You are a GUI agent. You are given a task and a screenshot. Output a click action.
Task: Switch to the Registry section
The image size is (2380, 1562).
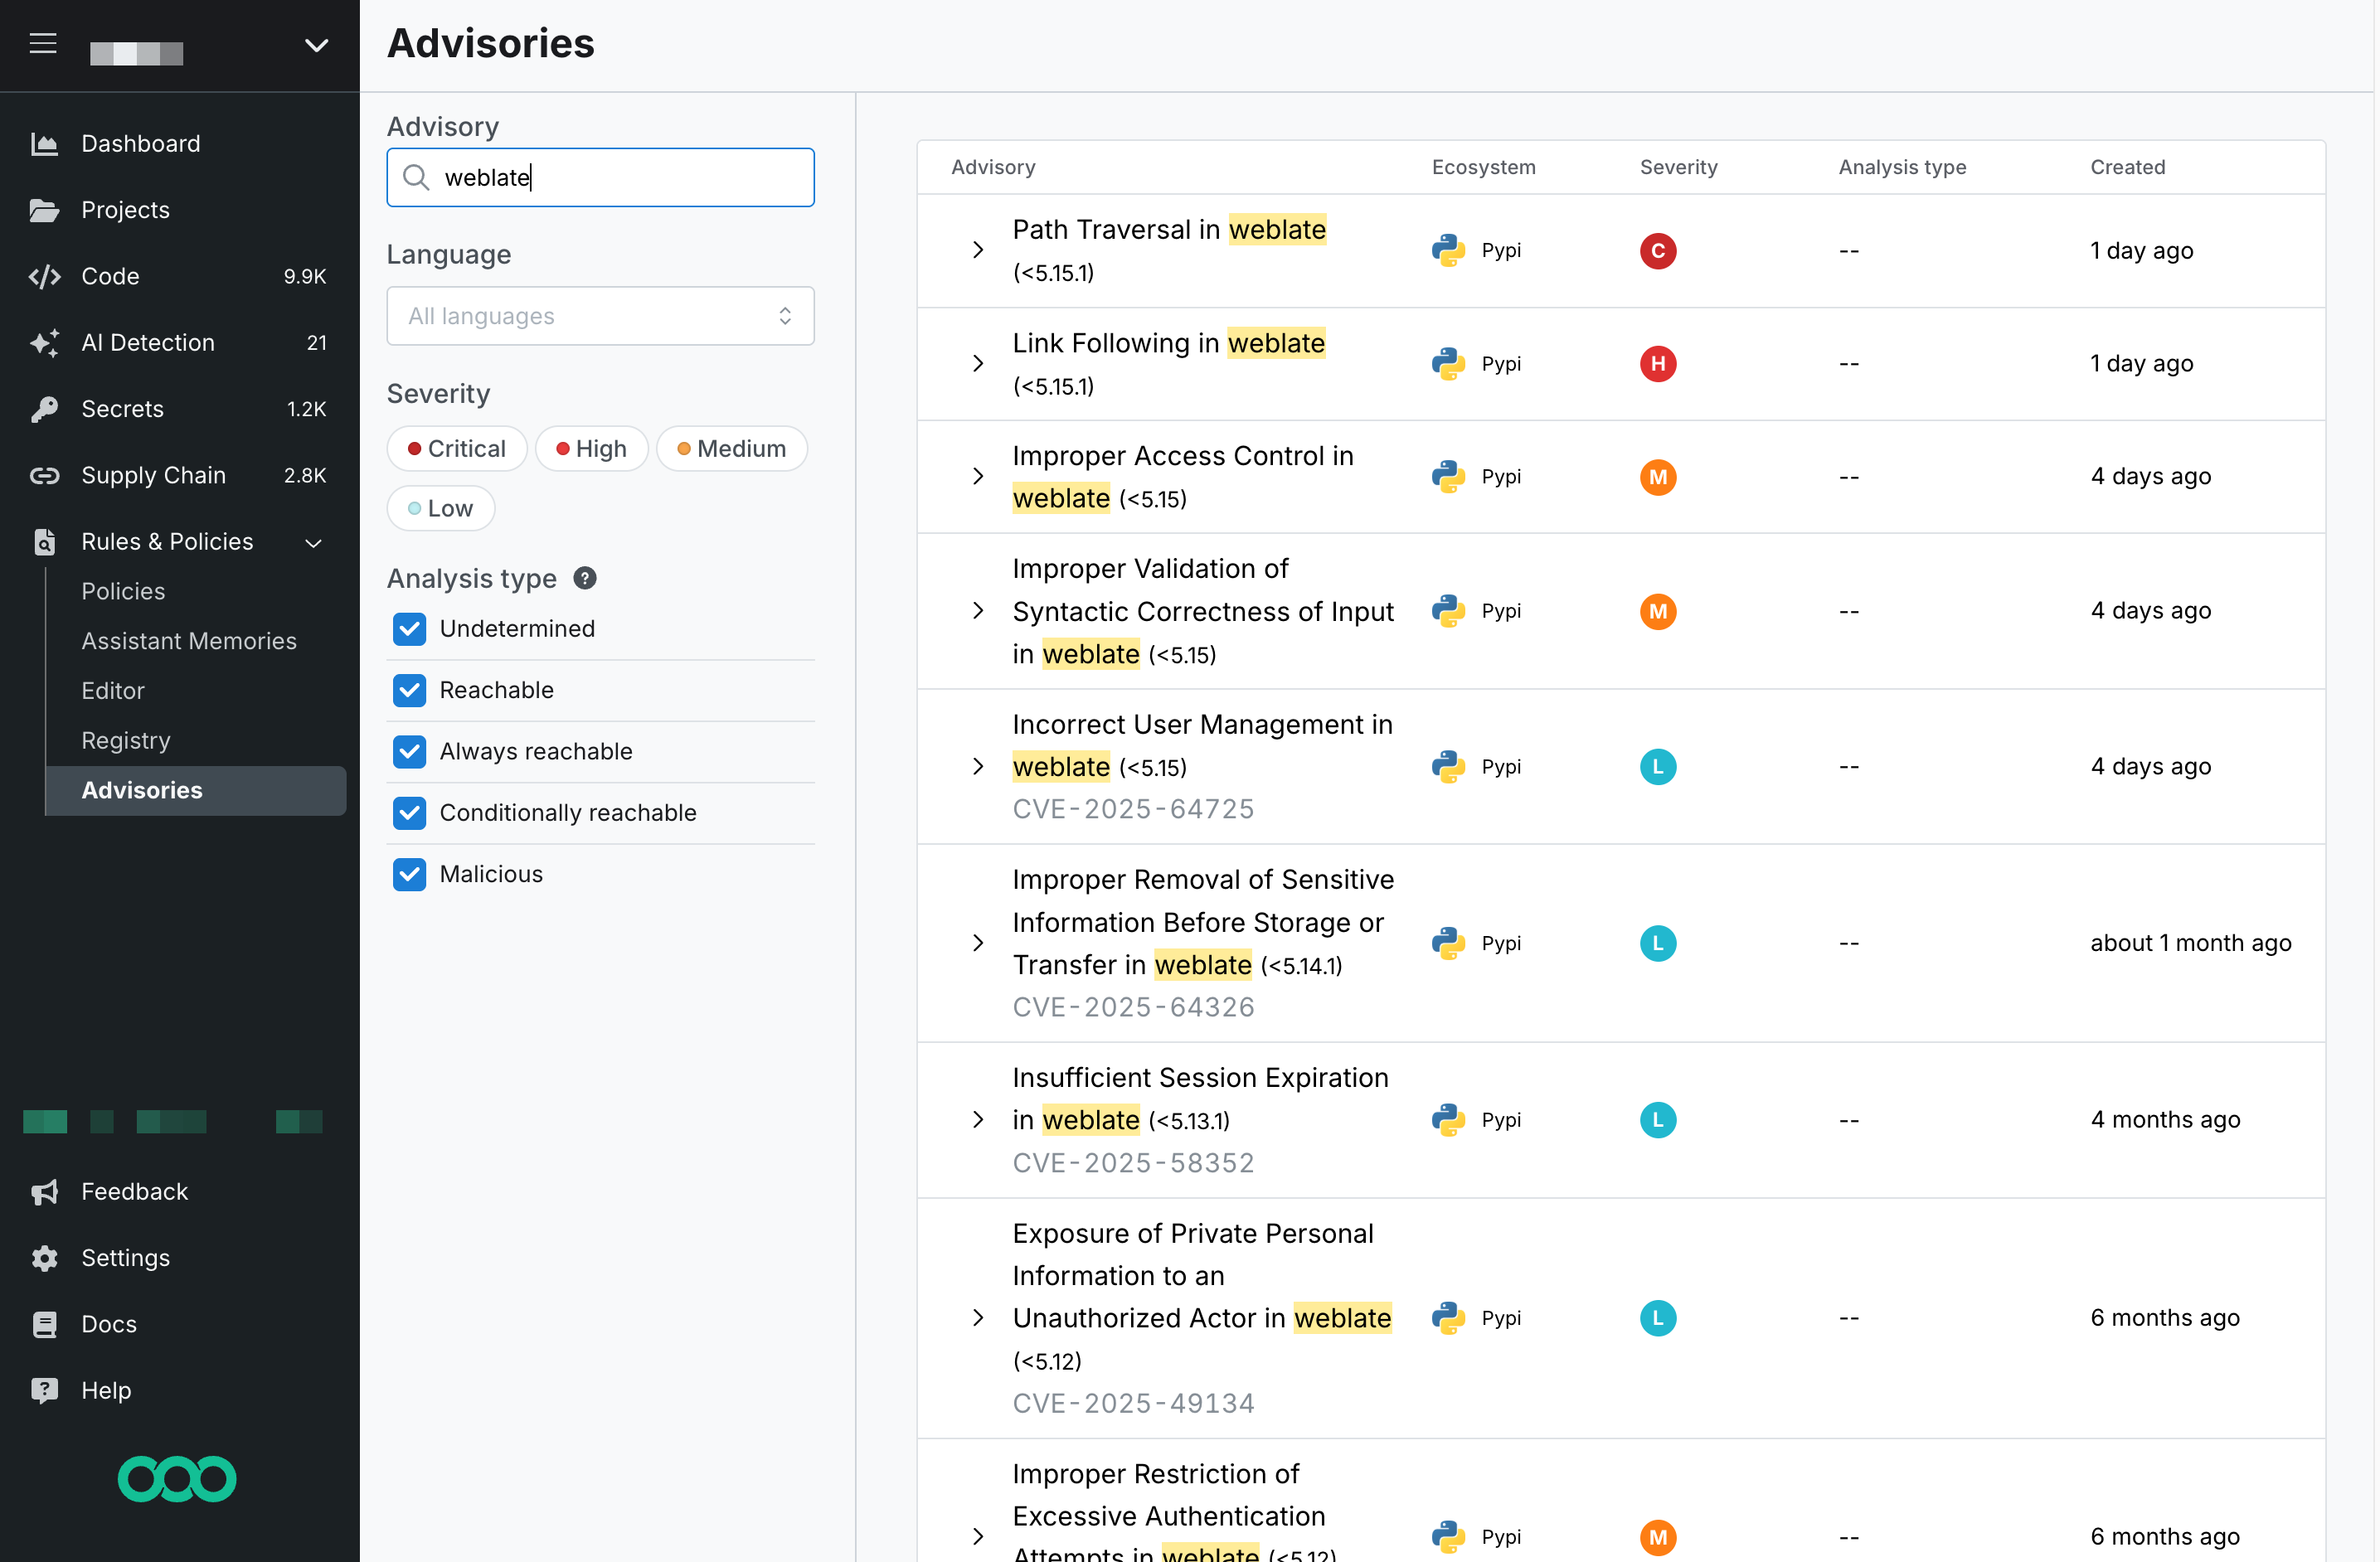[126, 740]
